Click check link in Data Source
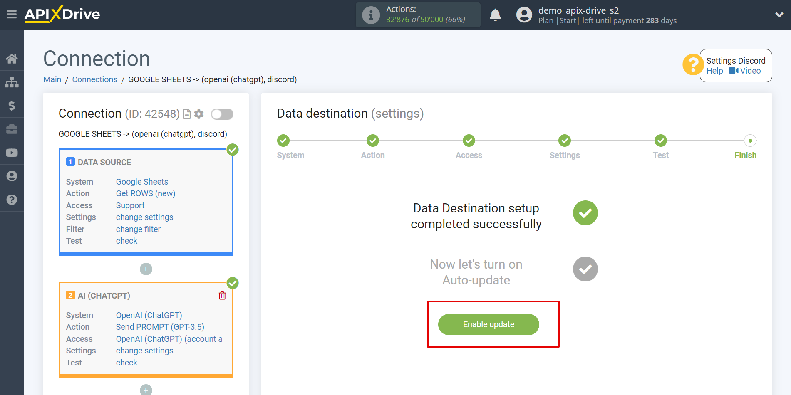This screenshot has height=395, width=791. (126, 241)
